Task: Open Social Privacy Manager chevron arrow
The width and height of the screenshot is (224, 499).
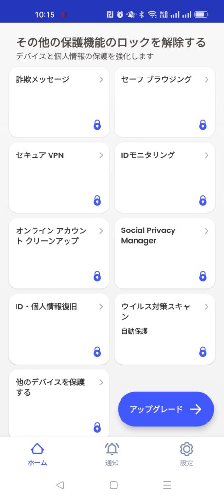Action: [207, 231]
